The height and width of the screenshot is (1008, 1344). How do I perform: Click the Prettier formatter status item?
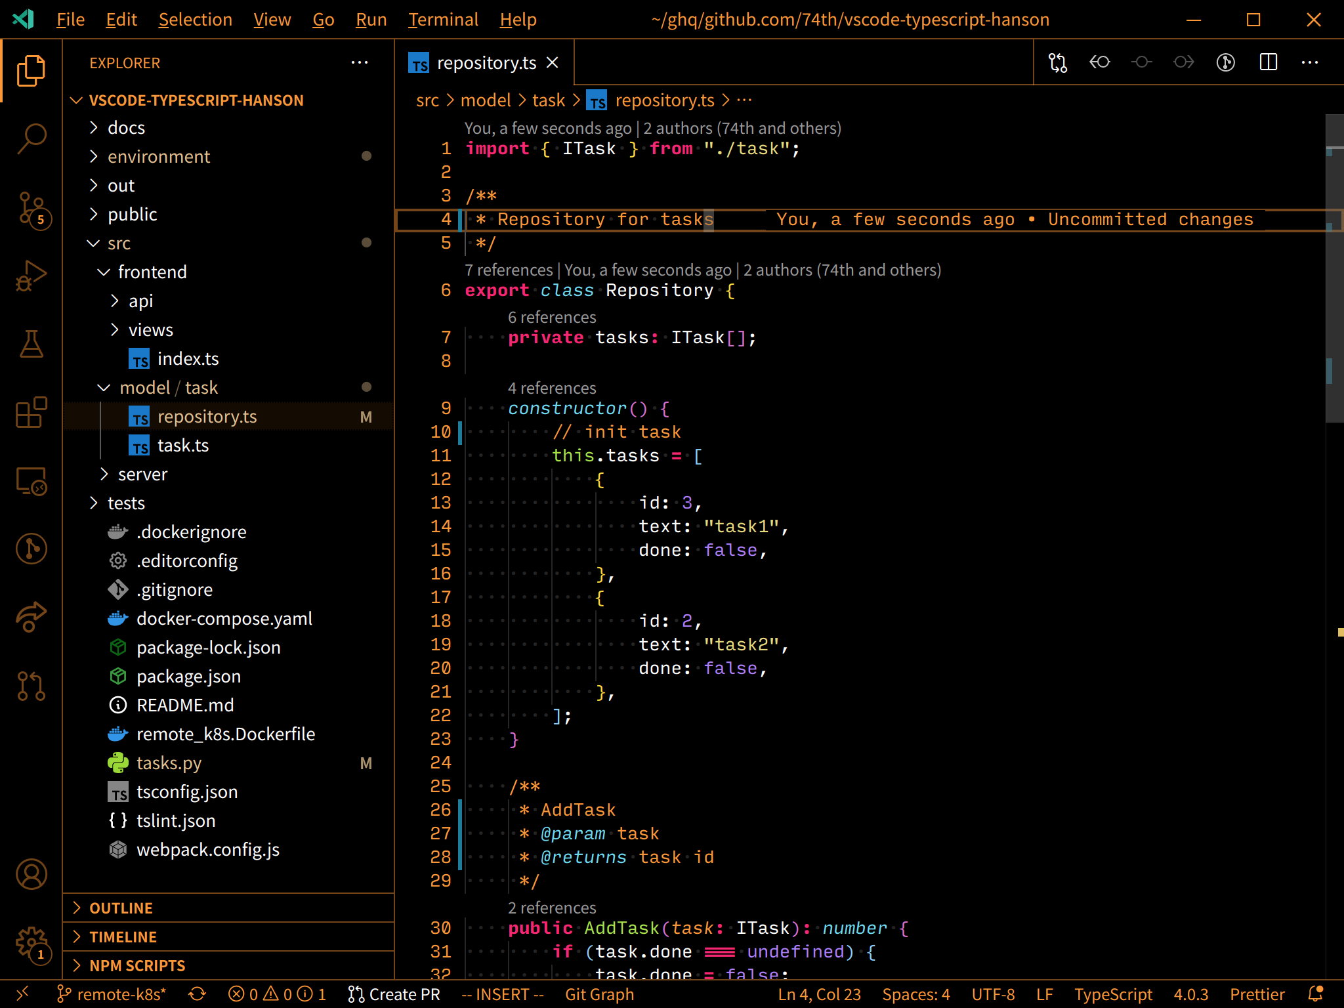click(1257, 994)
